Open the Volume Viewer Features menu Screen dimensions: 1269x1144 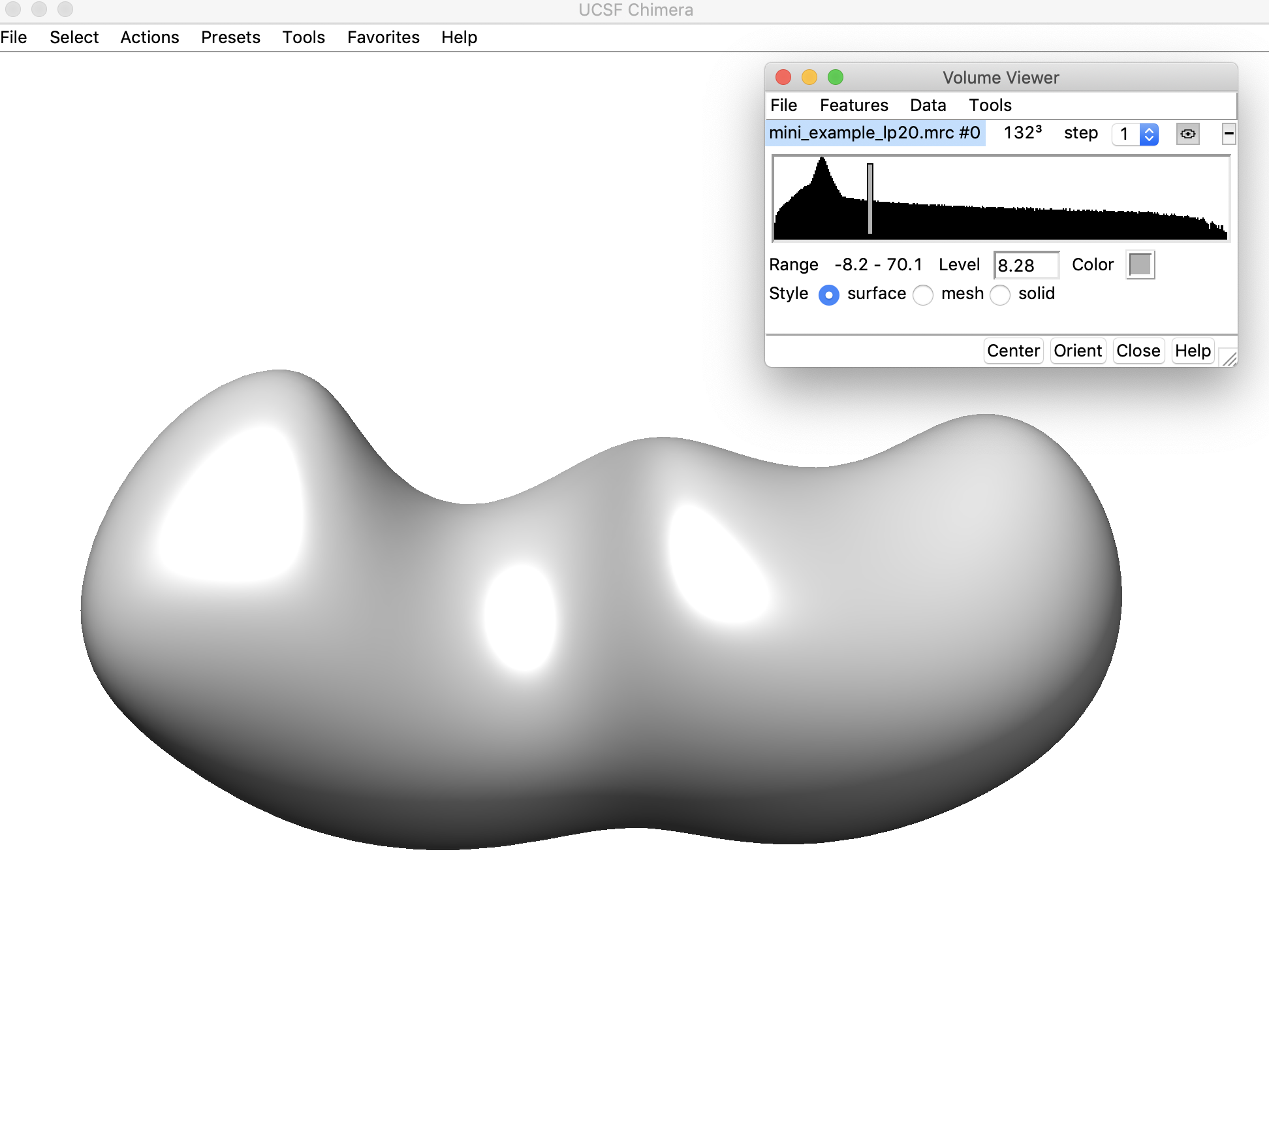click(x=854, y=106)
